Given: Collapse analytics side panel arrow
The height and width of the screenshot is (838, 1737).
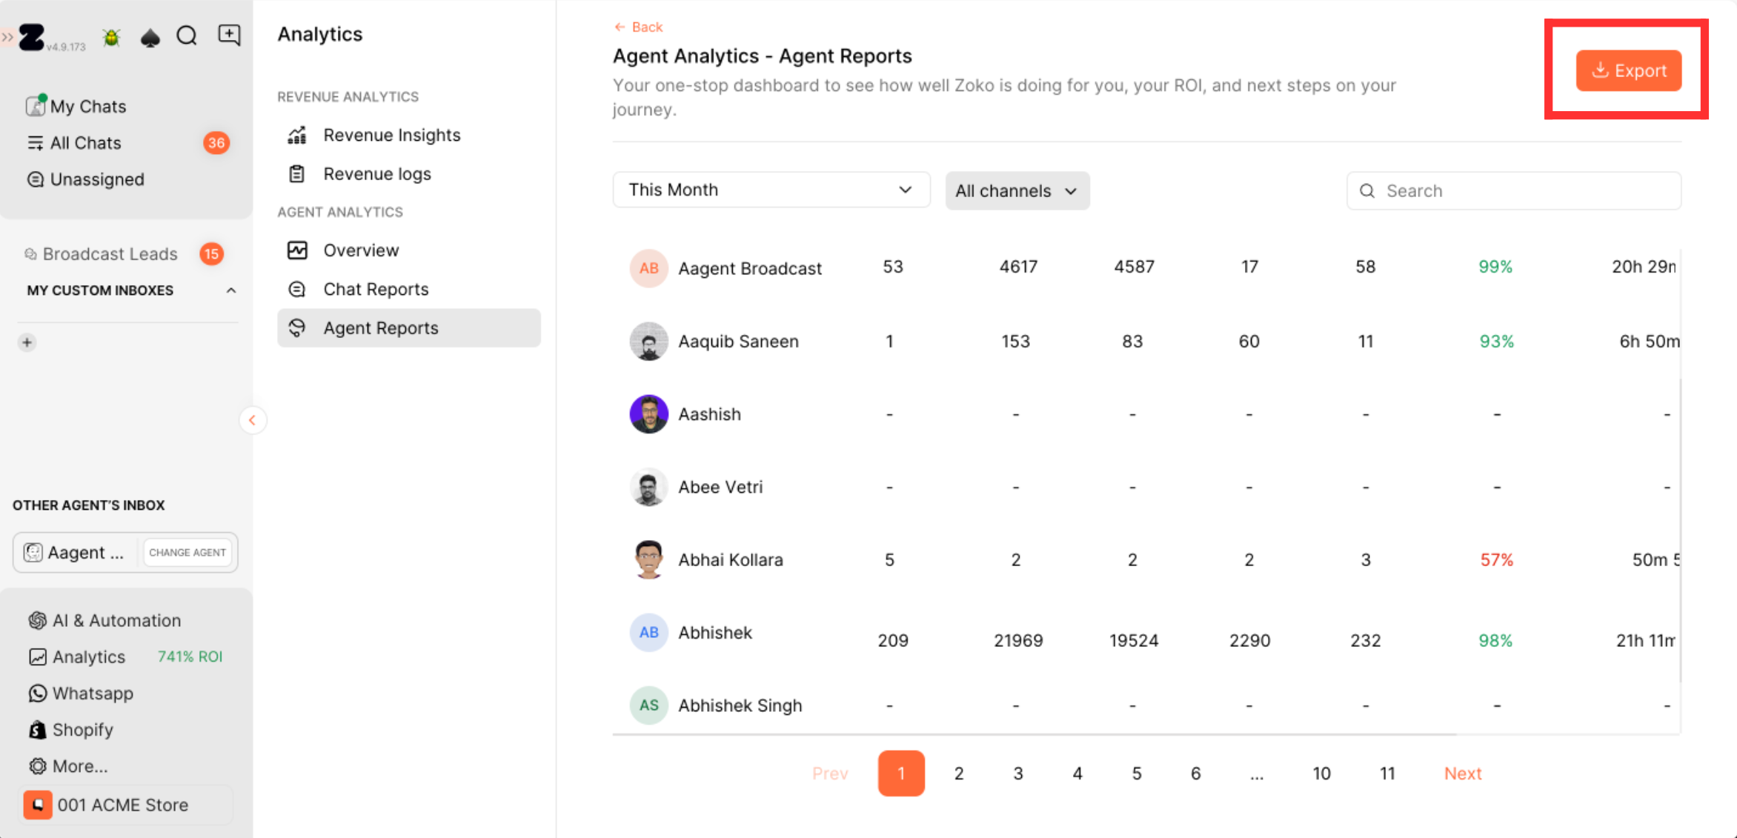Looking at the screenshot, I should (252, 420).
